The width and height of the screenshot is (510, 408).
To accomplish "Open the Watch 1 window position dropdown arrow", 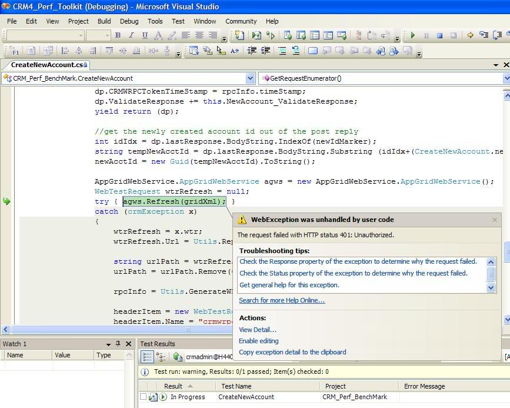I will 108,344.
